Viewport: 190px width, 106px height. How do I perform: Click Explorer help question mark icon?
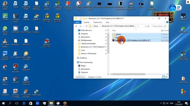167,22
